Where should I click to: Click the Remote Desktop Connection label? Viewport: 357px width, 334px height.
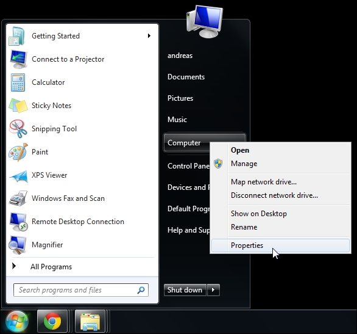pos(78,222)
